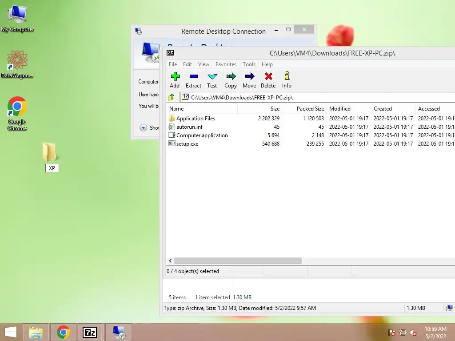455x341 pixels.
Task: Click the size value 540 688
Action: pos(271,143)
